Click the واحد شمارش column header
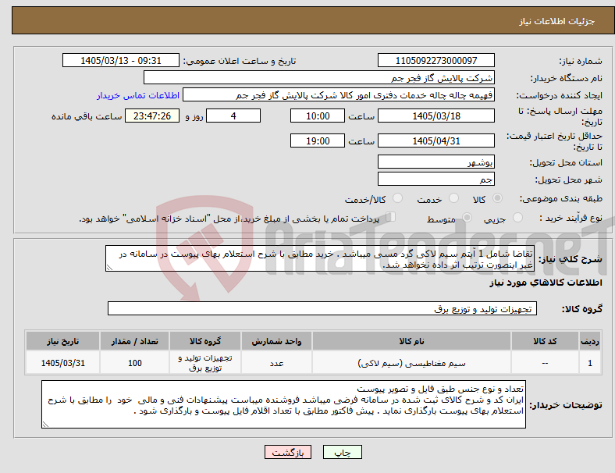 (x=276, y=341)
